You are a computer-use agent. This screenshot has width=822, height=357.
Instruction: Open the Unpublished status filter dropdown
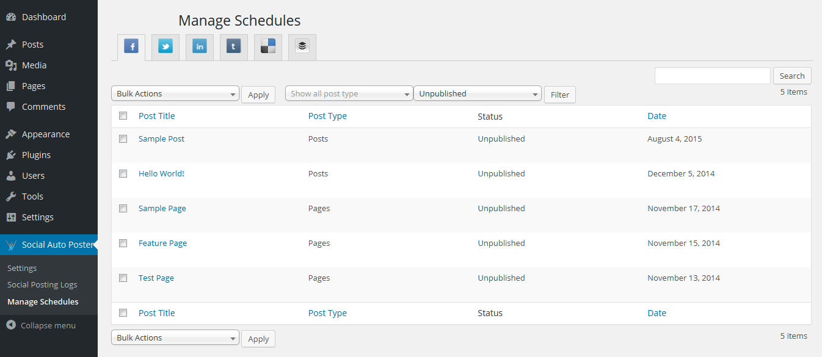coord(477,93)
